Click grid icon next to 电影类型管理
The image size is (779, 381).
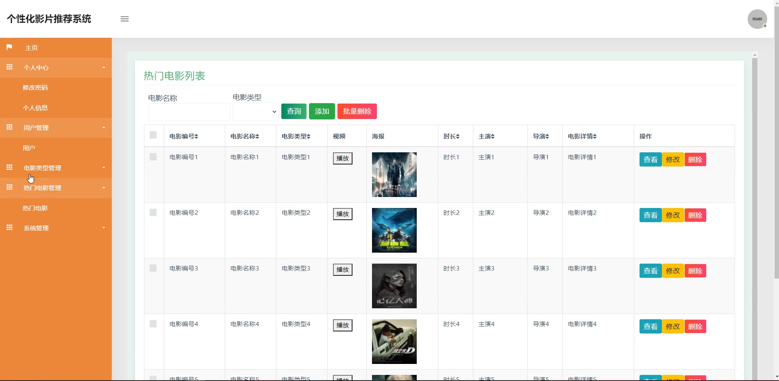9,167
